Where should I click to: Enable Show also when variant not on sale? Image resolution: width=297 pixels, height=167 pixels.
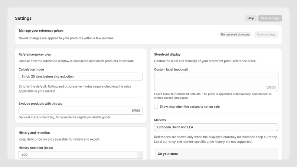click(156, 107)
